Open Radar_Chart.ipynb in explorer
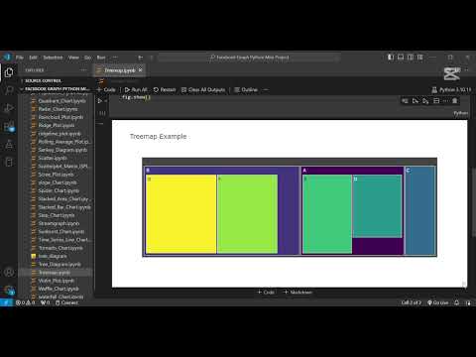 (58, 109)
